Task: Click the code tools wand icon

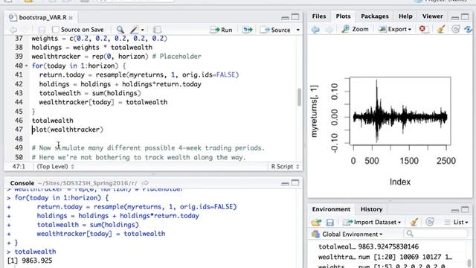Action: coord(134,30)
